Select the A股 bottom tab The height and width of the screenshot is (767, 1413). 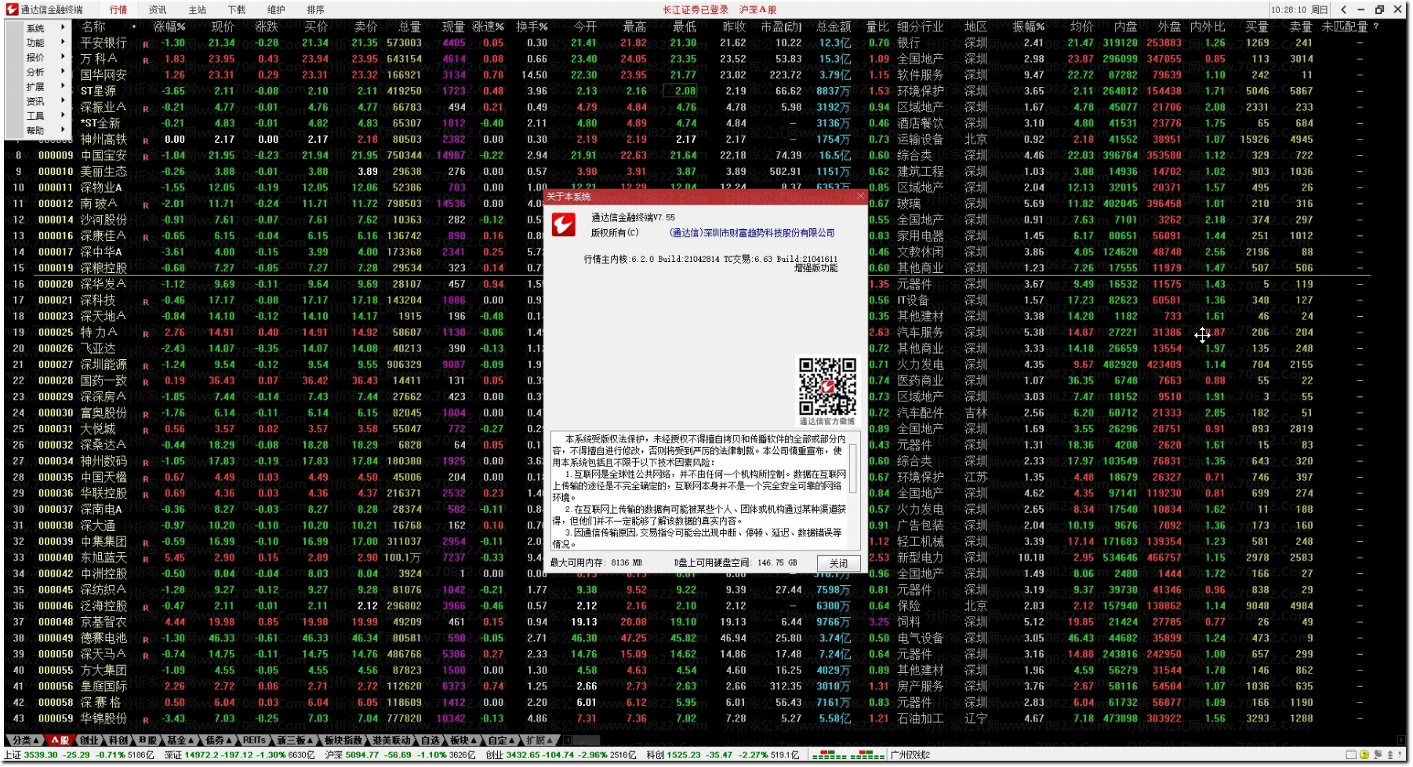coord(60,740)
